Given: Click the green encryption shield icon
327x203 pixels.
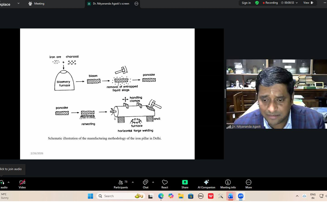Looking at the screenshot, I should point(257,3).
